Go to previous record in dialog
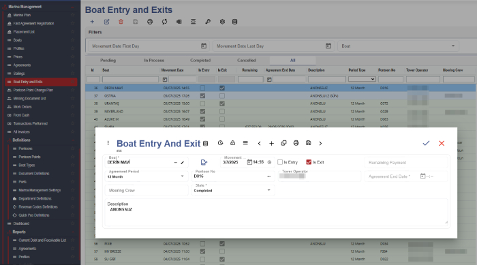477x265 pixels. (259, 143)
